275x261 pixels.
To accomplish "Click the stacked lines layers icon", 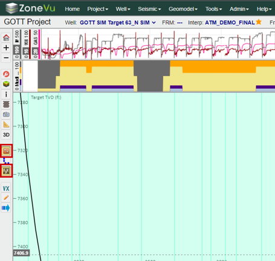I will 6,105.
